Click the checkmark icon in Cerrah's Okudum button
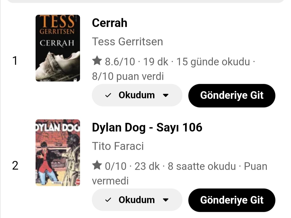Image resolution: width=291 pixels, height=218 pixels. (108, 95)
